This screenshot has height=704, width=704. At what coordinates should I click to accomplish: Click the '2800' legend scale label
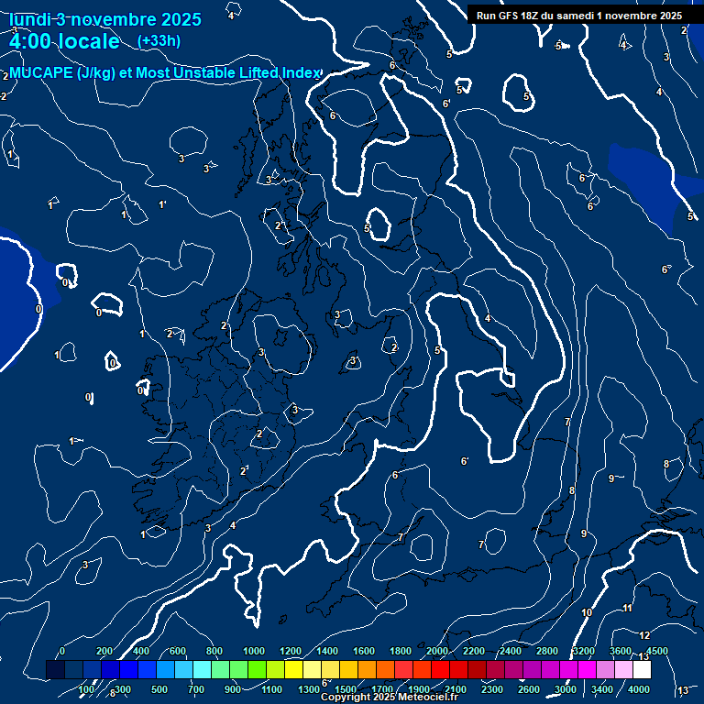click(547, 651)
